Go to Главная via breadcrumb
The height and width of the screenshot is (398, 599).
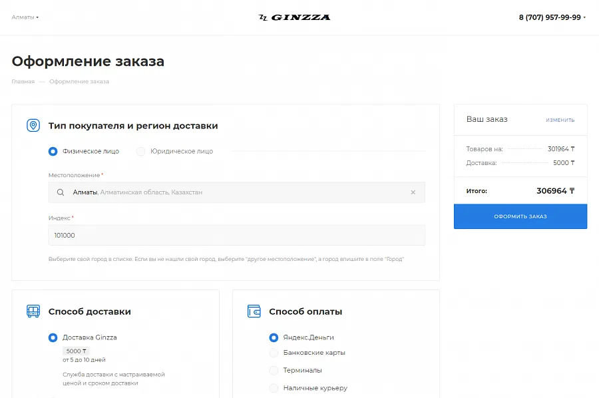point(23,81)
